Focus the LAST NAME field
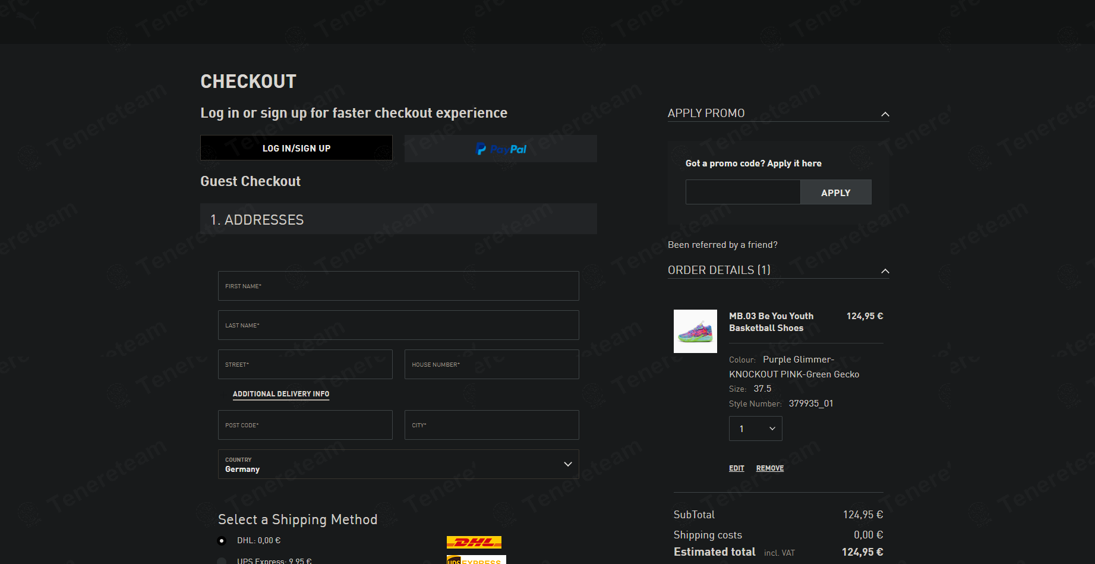This screenshot has height=564, width=1095. (399, 325)
